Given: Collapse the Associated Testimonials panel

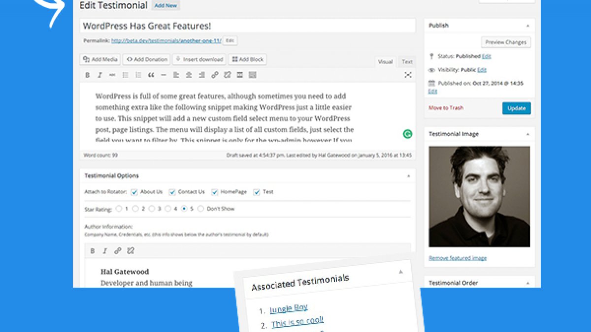Looking at the screenshot, I should tap(400, 272).
